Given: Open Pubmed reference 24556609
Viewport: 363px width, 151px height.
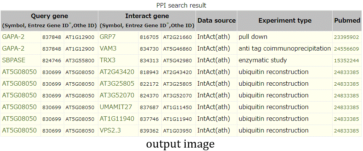Looking at the screenshot, I should pos(346,49).
